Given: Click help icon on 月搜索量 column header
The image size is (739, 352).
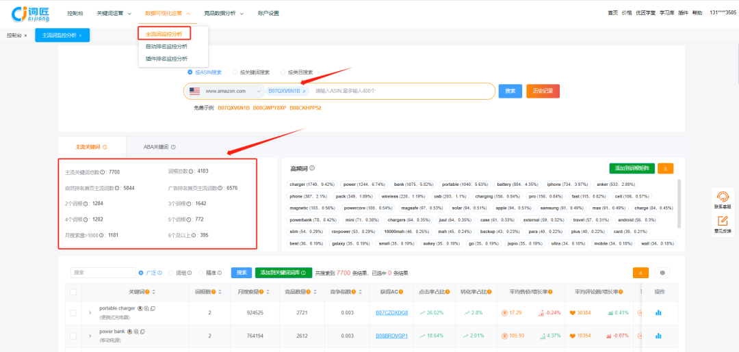Looking at the screenshot, I should pyautogui.click(x=261, y=292).
